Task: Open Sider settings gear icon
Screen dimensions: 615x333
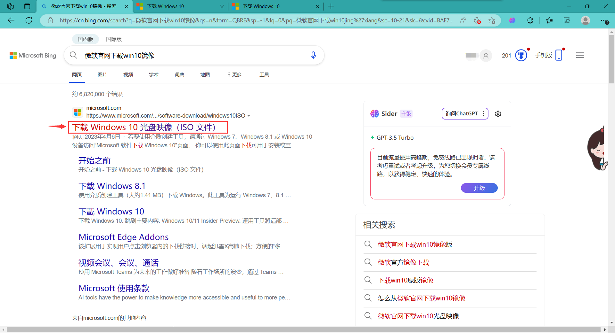Action: pos(498,114)
